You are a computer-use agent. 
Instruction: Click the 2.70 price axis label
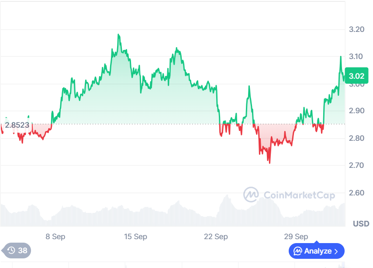[x=356, y=165]
